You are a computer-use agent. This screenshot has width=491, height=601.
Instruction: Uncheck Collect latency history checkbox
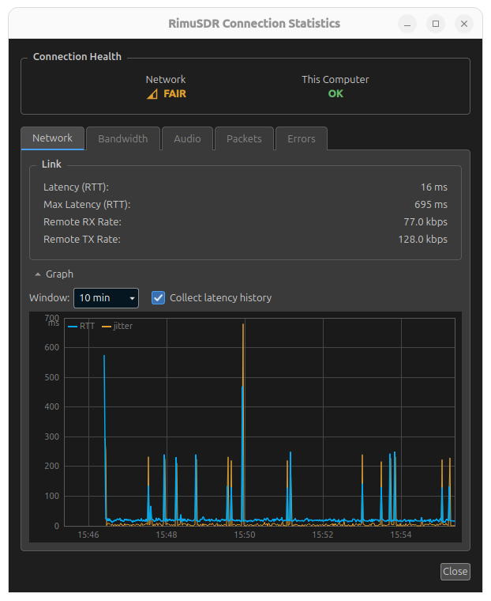(158, 298)
